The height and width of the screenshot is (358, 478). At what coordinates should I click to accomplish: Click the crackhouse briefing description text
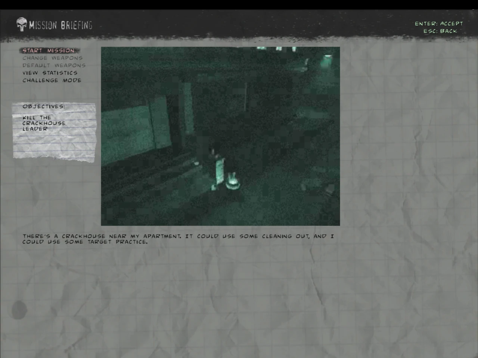[178, 239]
